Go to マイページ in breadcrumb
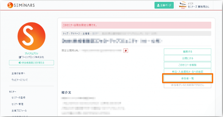Image resolution: width=223 pixels, height=117 pixels. click(x=75, y=34)
